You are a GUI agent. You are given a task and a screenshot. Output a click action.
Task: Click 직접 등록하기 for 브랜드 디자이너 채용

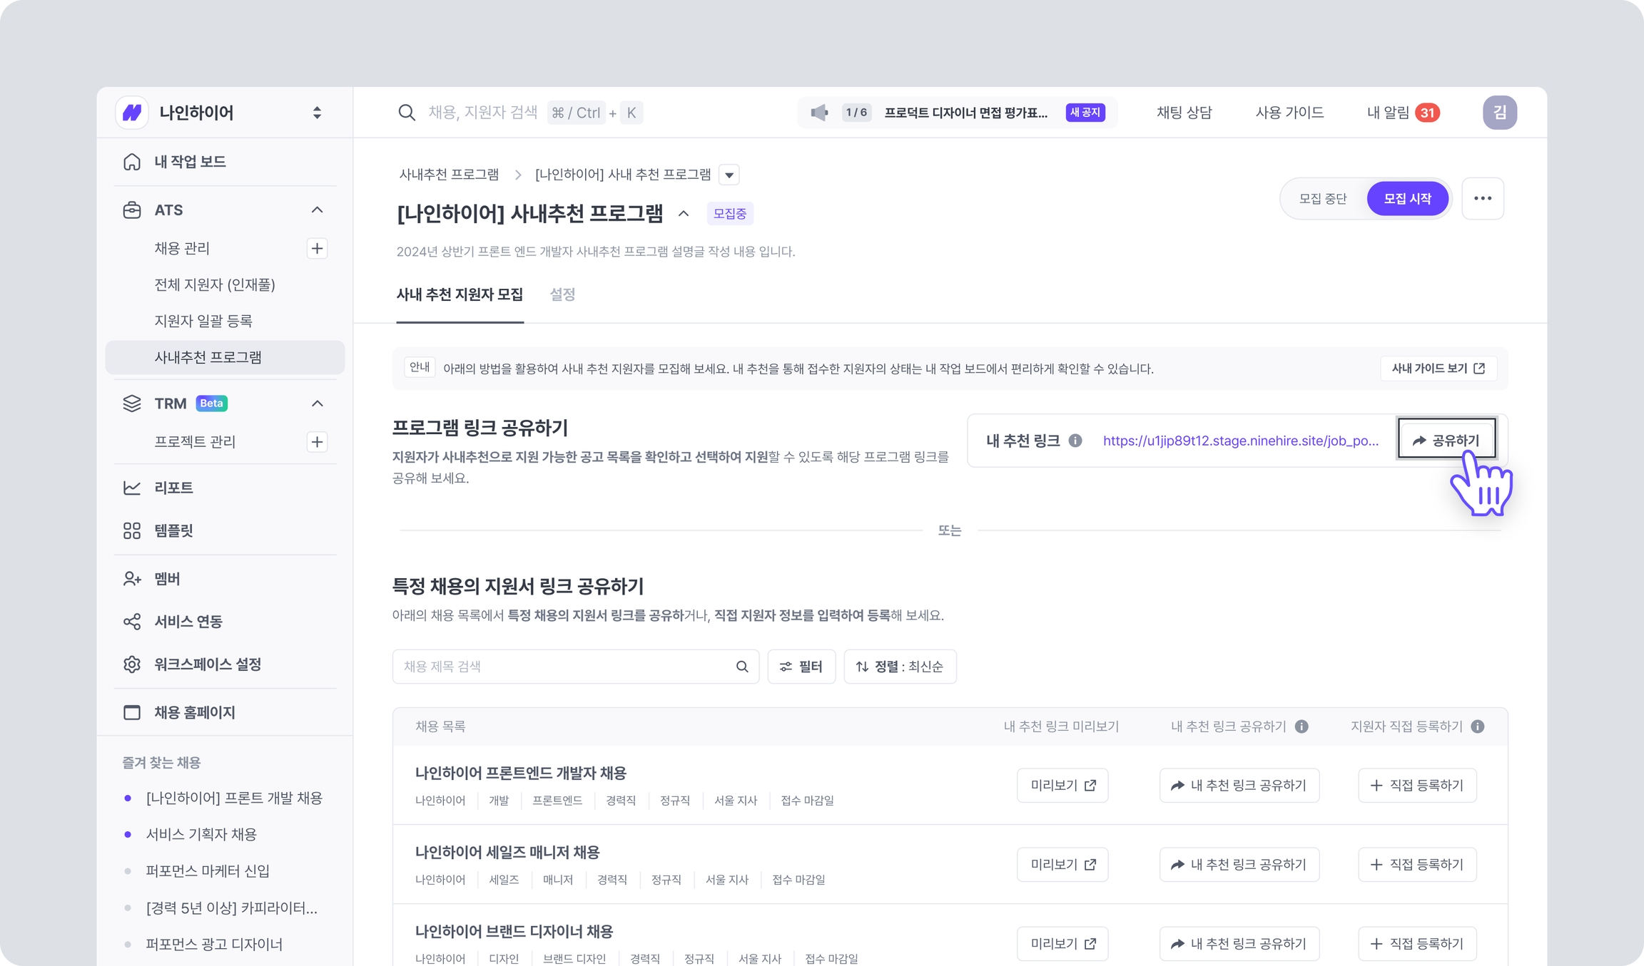click(1417, 944)
